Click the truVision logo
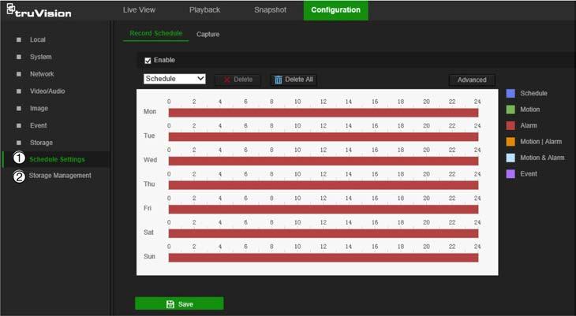This screenshot has height=316, width=576. [x=39, y=11]
